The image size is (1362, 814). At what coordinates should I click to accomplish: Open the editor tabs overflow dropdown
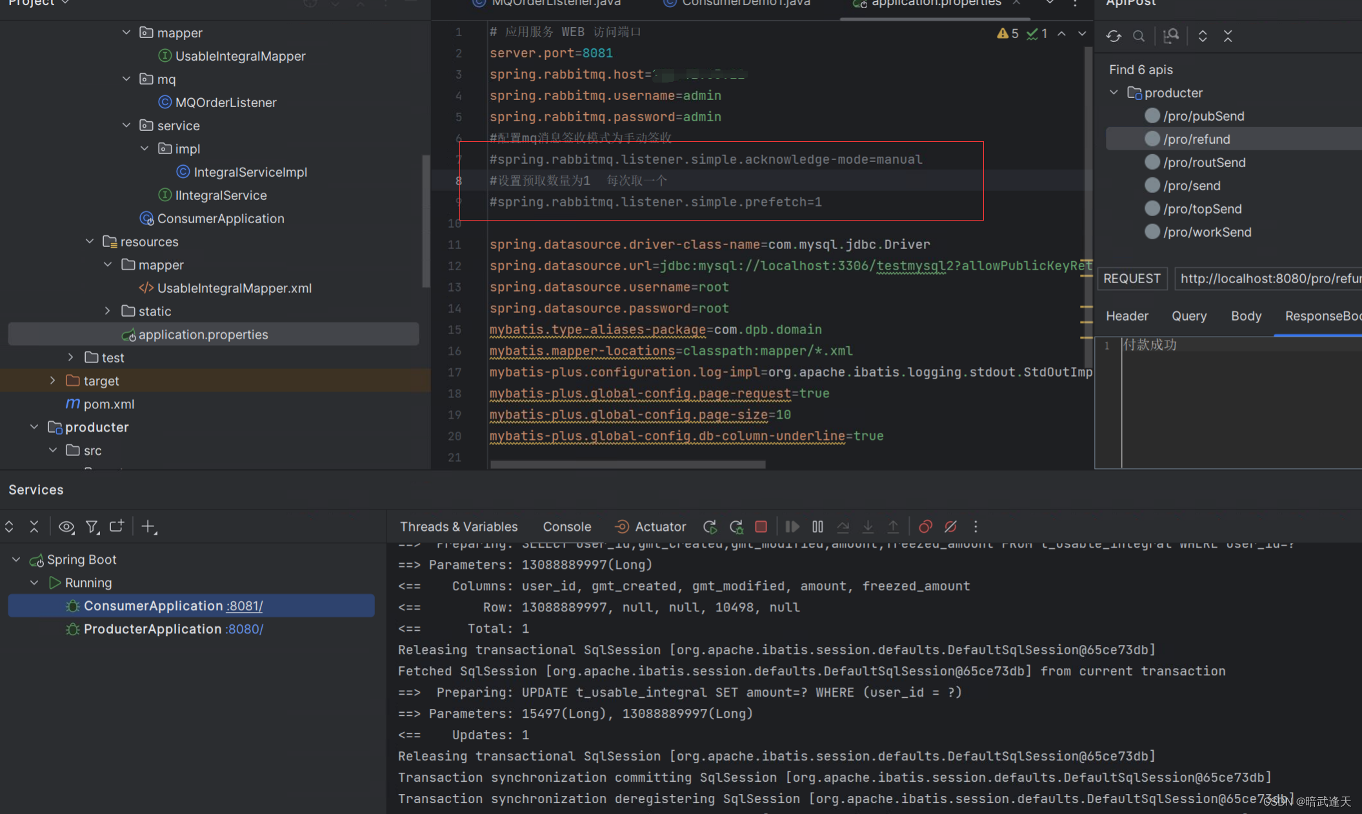[1050, 3]
